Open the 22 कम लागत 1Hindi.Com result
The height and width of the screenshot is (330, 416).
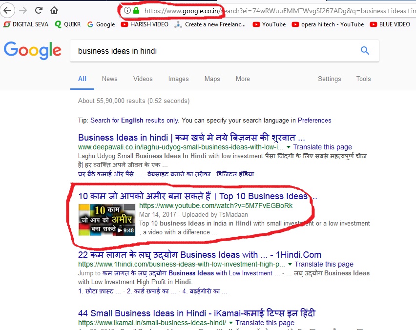[200, 255]
